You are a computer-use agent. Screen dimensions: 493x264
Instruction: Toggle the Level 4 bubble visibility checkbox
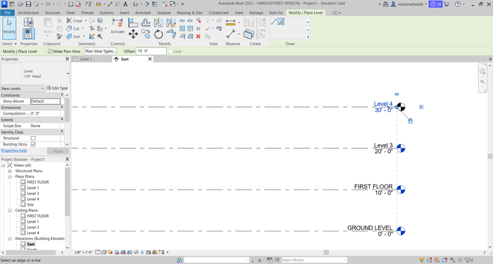[422, 107]
